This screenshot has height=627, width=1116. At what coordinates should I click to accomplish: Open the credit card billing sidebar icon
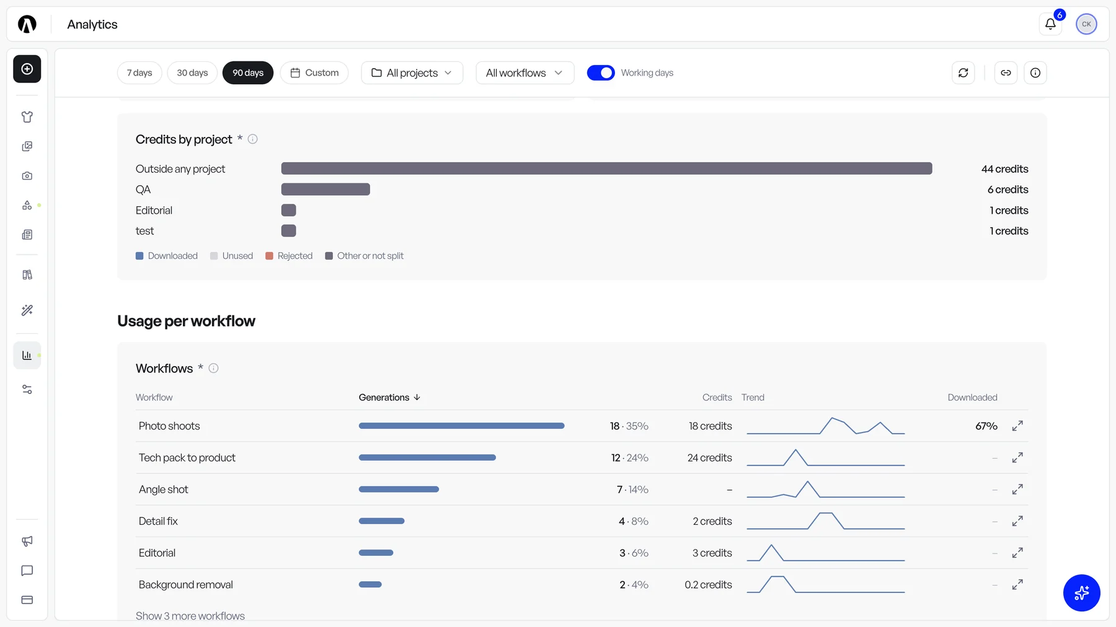point(27,600)
